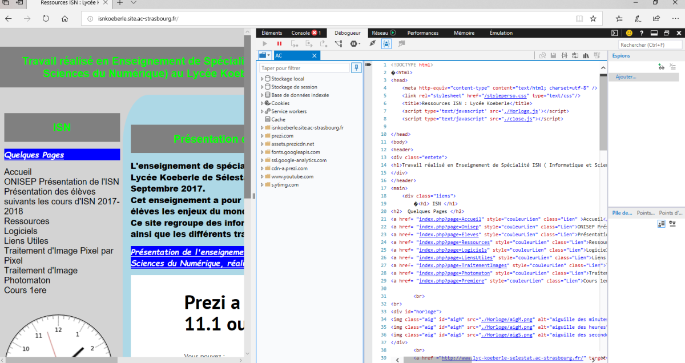This screenshot has width=685, height=363.
Task: Expand Base de données indexée node
Action: (x=262, y=95)
